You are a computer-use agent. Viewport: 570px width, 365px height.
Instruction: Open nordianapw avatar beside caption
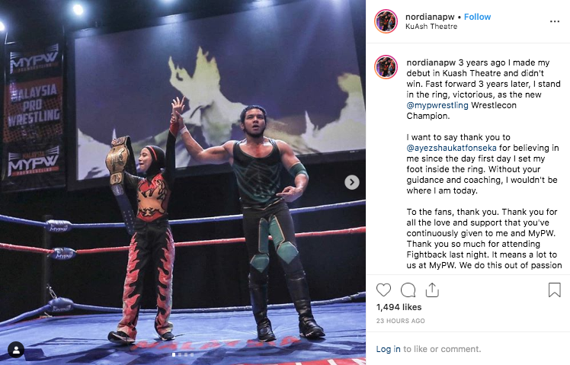click(386, 67)
